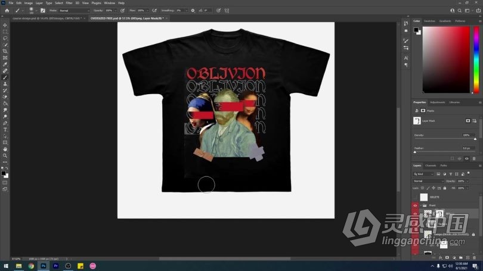
Task: Click the Home icon in options bar
Action: (x=7, y=11)
